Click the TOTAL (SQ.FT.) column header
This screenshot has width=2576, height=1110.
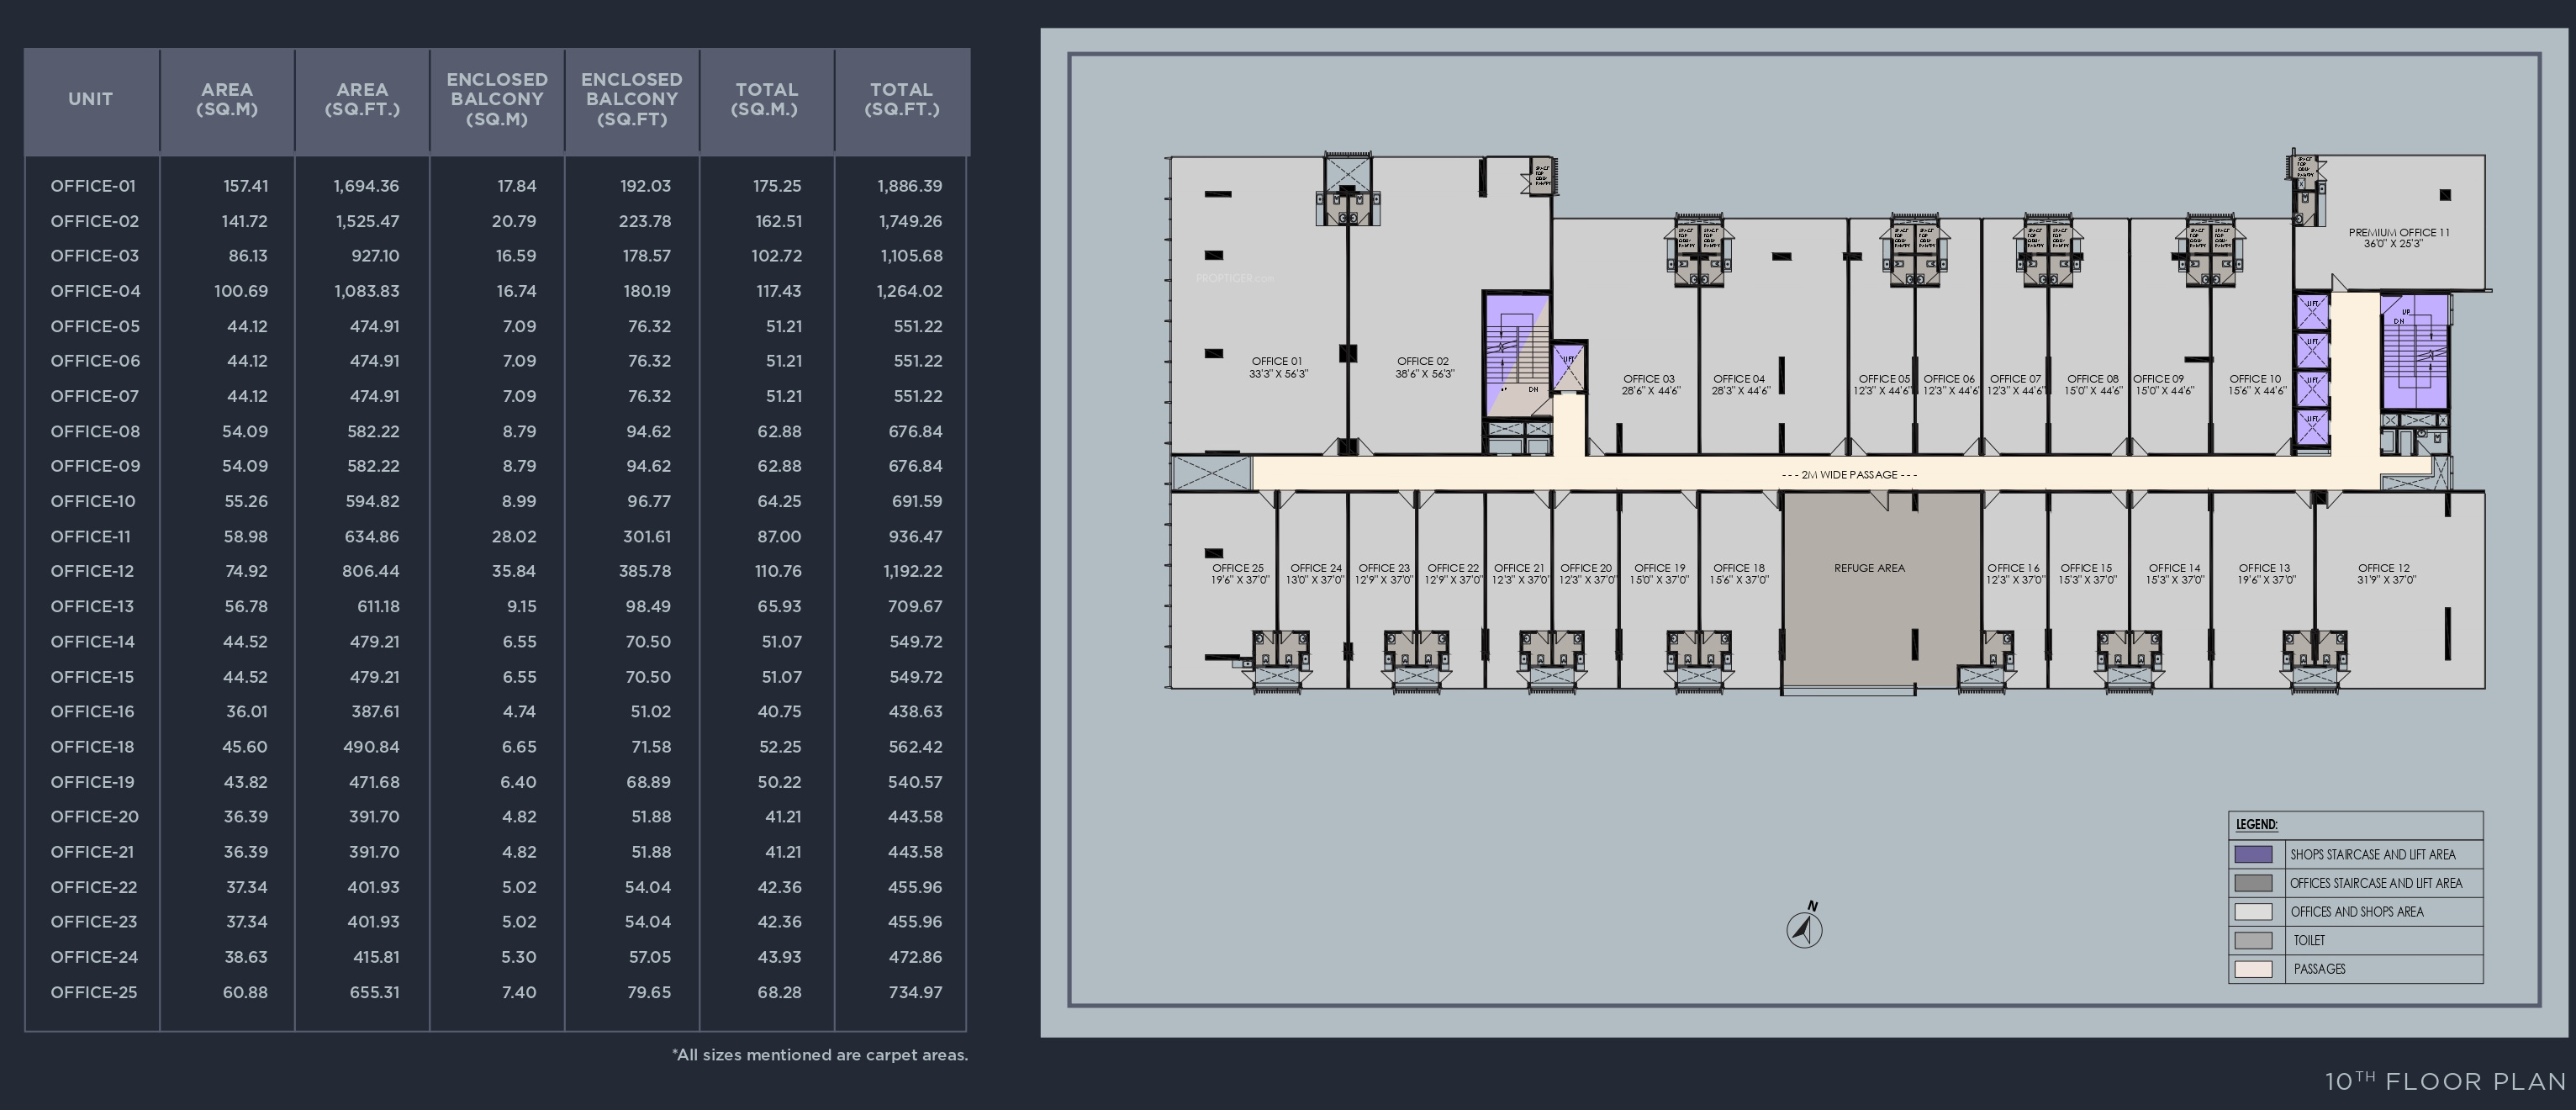point(901,99)
